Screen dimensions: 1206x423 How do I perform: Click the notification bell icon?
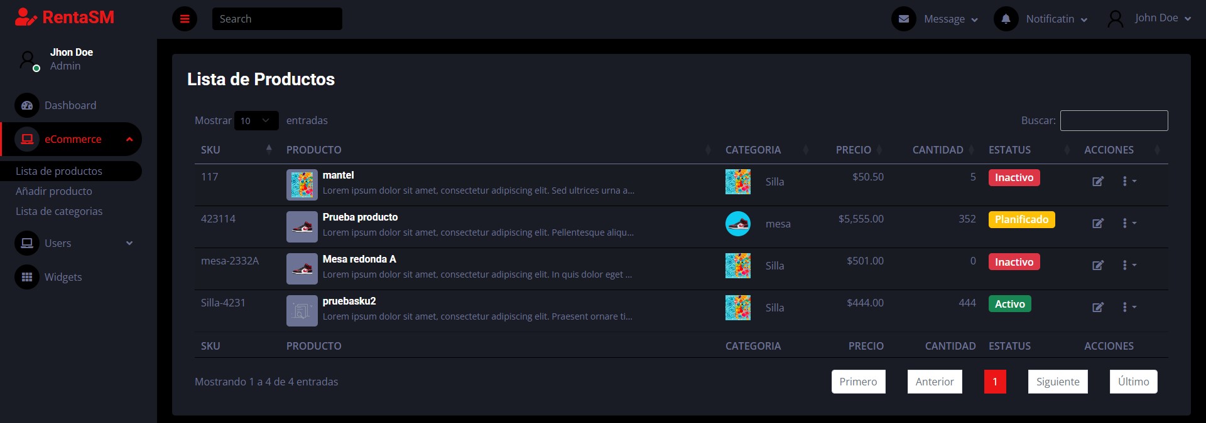[1006, 19]
